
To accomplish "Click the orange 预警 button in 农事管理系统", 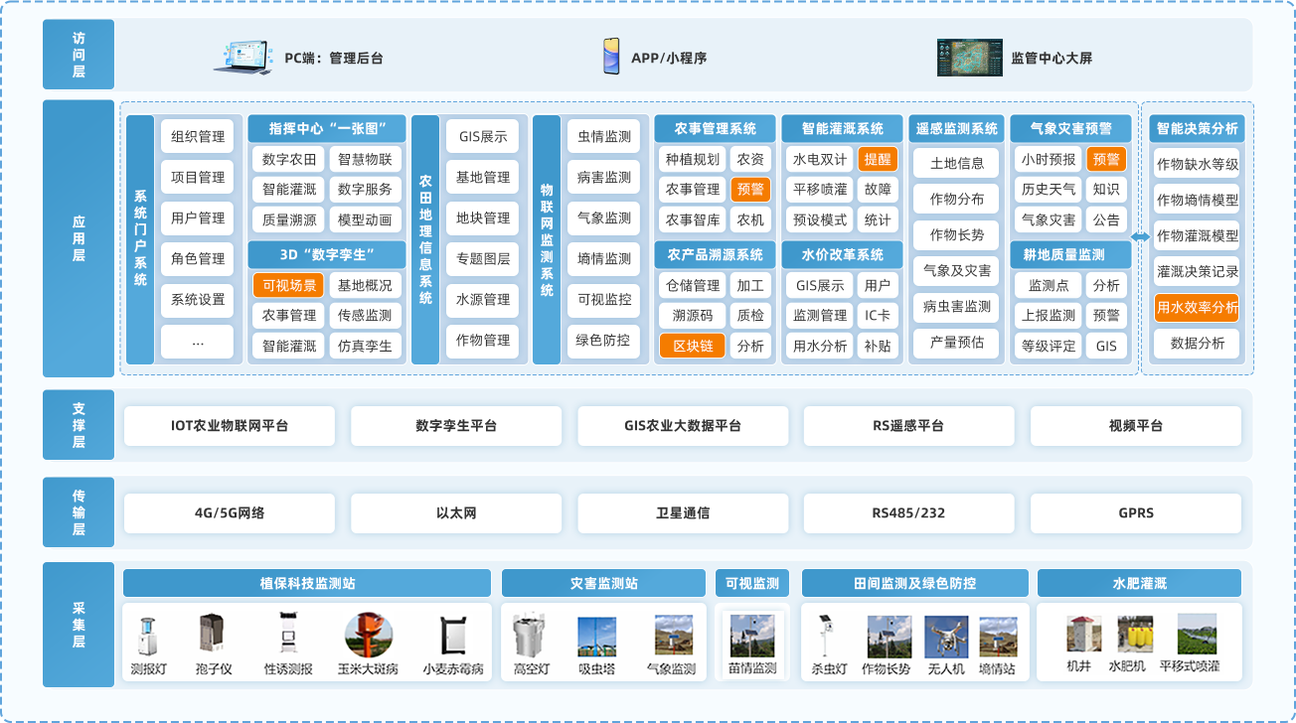I will click(750, 189).
